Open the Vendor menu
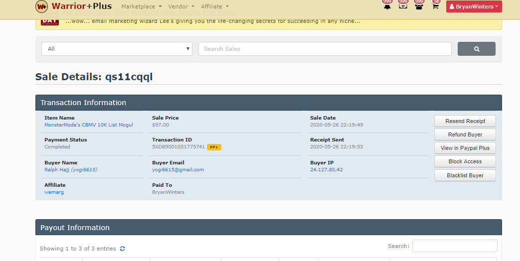Viewport: 520px width, 261px height. [181, 6]
